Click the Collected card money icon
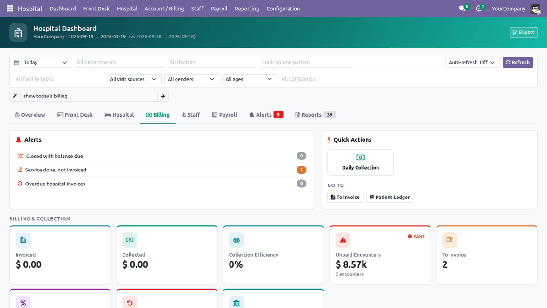This screenshot has height=308, width=547. coord(130,240)
